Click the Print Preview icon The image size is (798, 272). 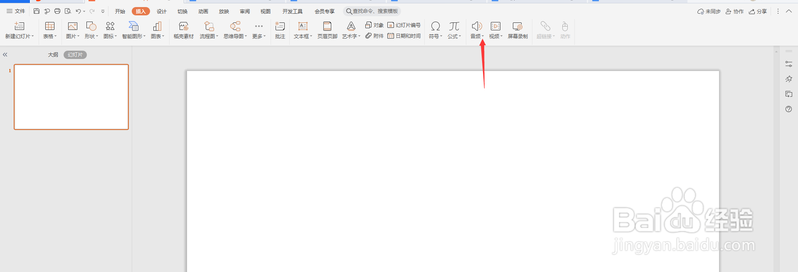[x=68, y=11]
